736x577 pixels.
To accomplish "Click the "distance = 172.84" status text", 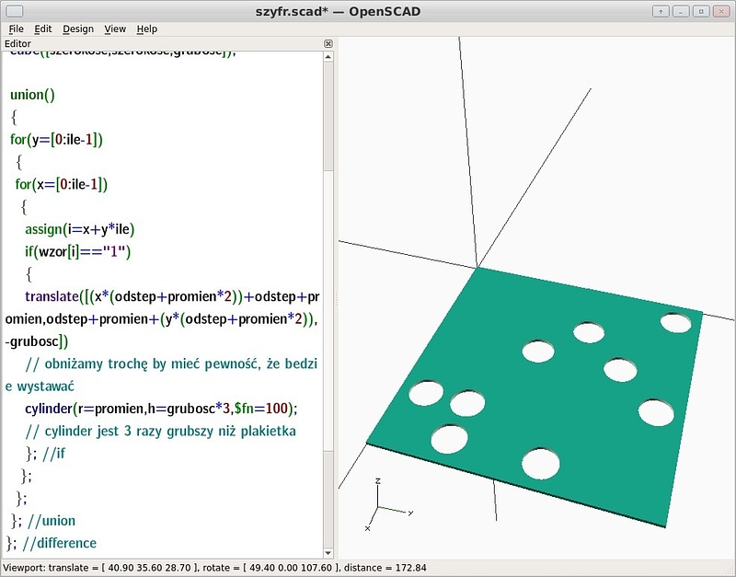I will pyautogui.click(x=385, y=568).
